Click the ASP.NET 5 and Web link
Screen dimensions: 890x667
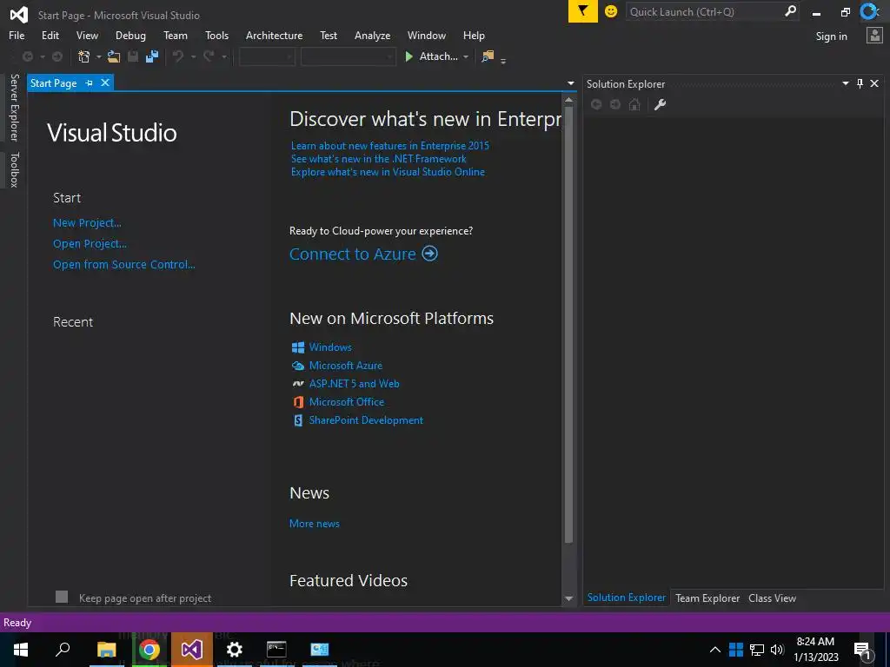tap(355, 384)
